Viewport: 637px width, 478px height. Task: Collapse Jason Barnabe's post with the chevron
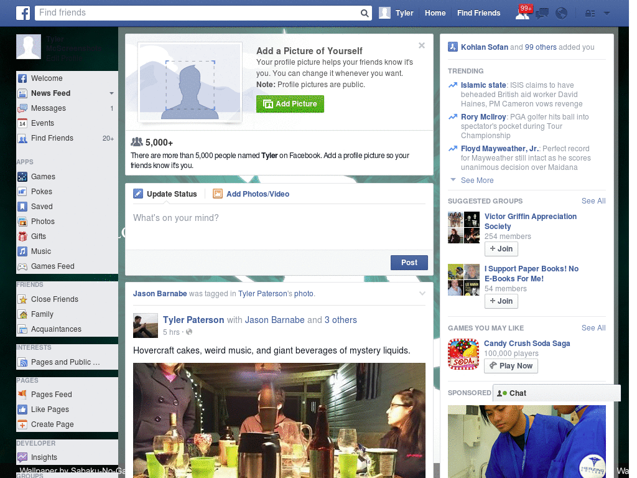[x=422, y=293]
